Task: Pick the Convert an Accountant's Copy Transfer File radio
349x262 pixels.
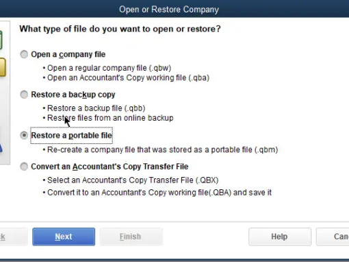Action: tap(24, 167)
